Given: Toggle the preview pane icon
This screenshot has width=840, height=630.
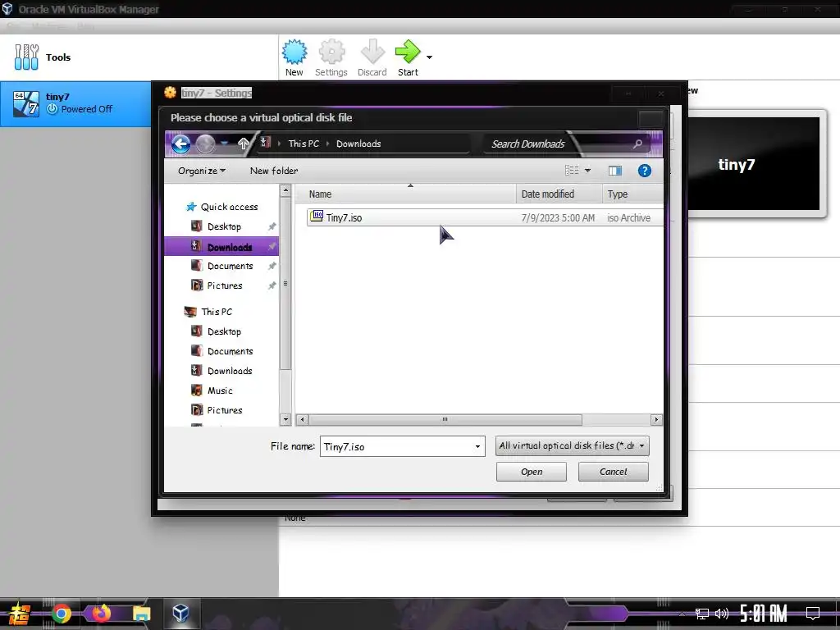Looking at the screenshot, I should (615, 171).
